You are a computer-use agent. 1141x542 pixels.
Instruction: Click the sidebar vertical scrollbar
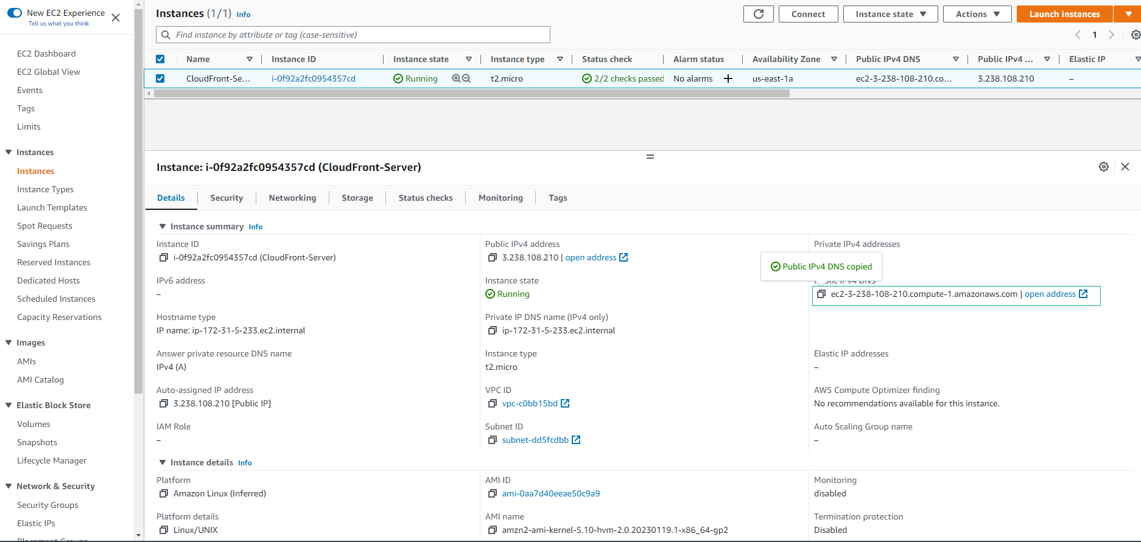point(139,201)
